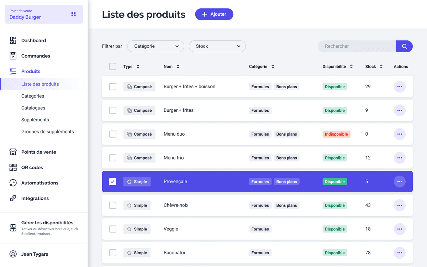The width and height of the screenshot is (427, 267).
Task: Click the Commandes clipboard icon
Action: [13, 56]
